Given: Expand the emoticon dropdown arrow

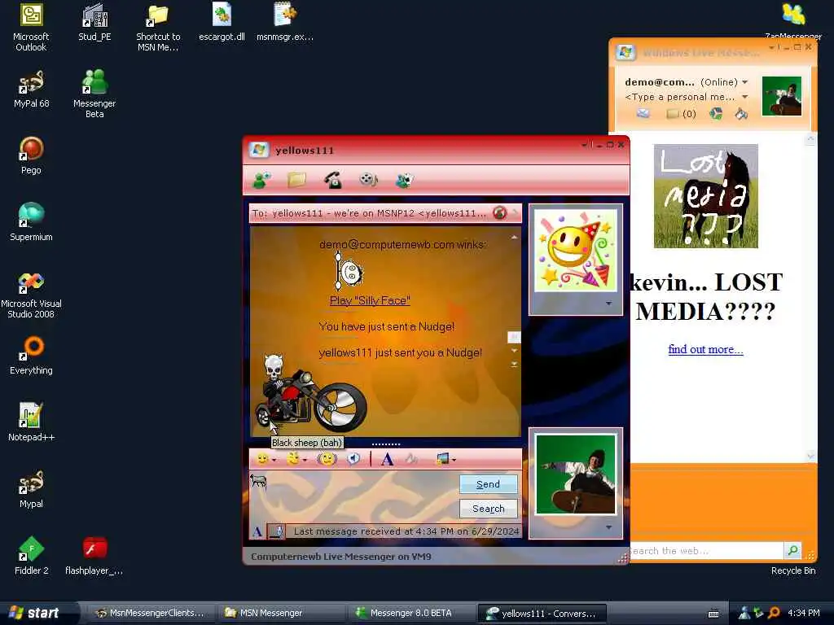Looking at the screenshot, I should pos(274,461).
